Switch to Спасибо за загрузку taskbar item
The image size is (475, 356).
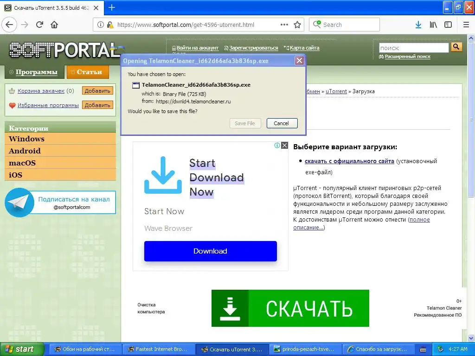pos(379,349)
